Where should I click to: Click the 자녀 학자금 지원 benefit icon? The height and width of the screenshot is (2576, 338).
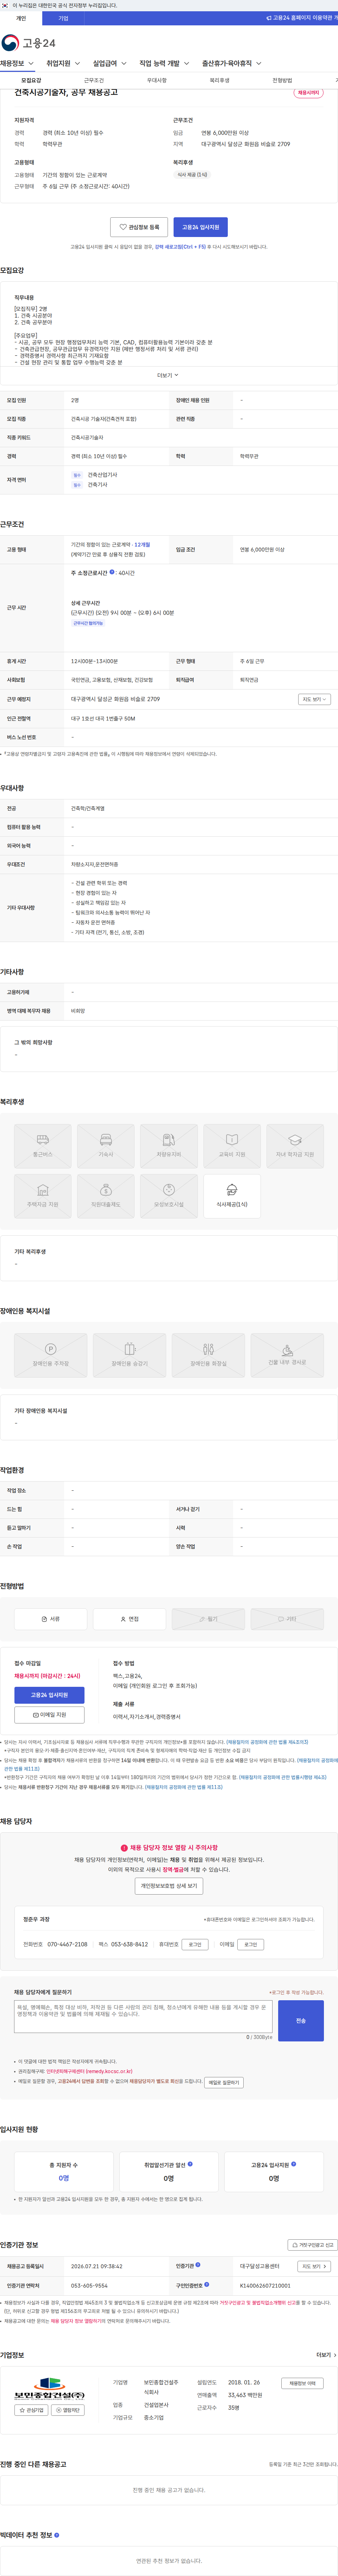click(x=295, y=1146)
